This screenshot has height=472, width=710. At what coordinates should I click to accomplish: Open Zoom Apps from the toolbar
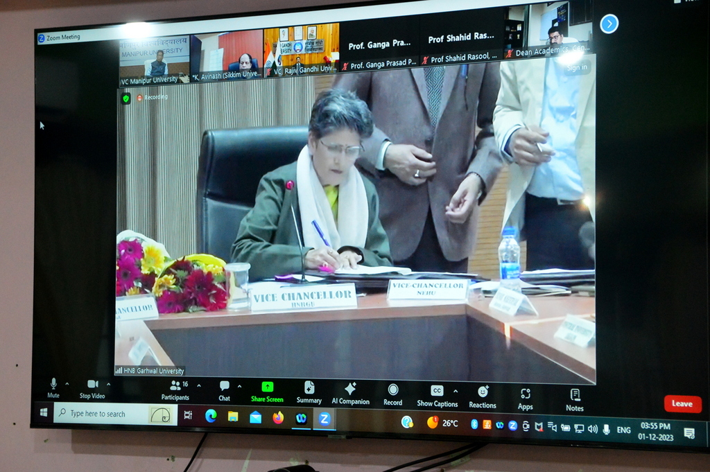(x=526, y=399)
